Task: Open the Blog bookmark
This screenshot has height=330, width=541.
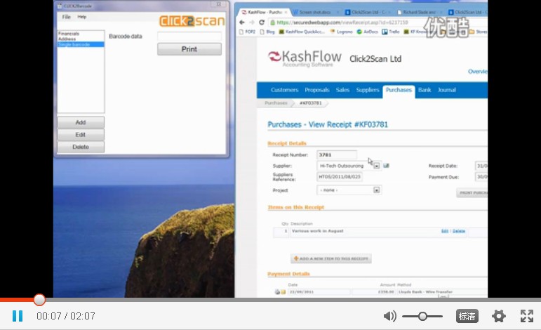Action: [x=267, y=32]
